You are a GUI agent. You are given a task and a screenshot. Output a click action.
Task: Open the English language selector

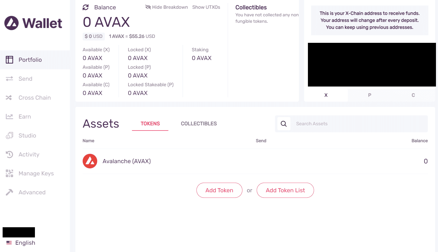pos(21,243)
